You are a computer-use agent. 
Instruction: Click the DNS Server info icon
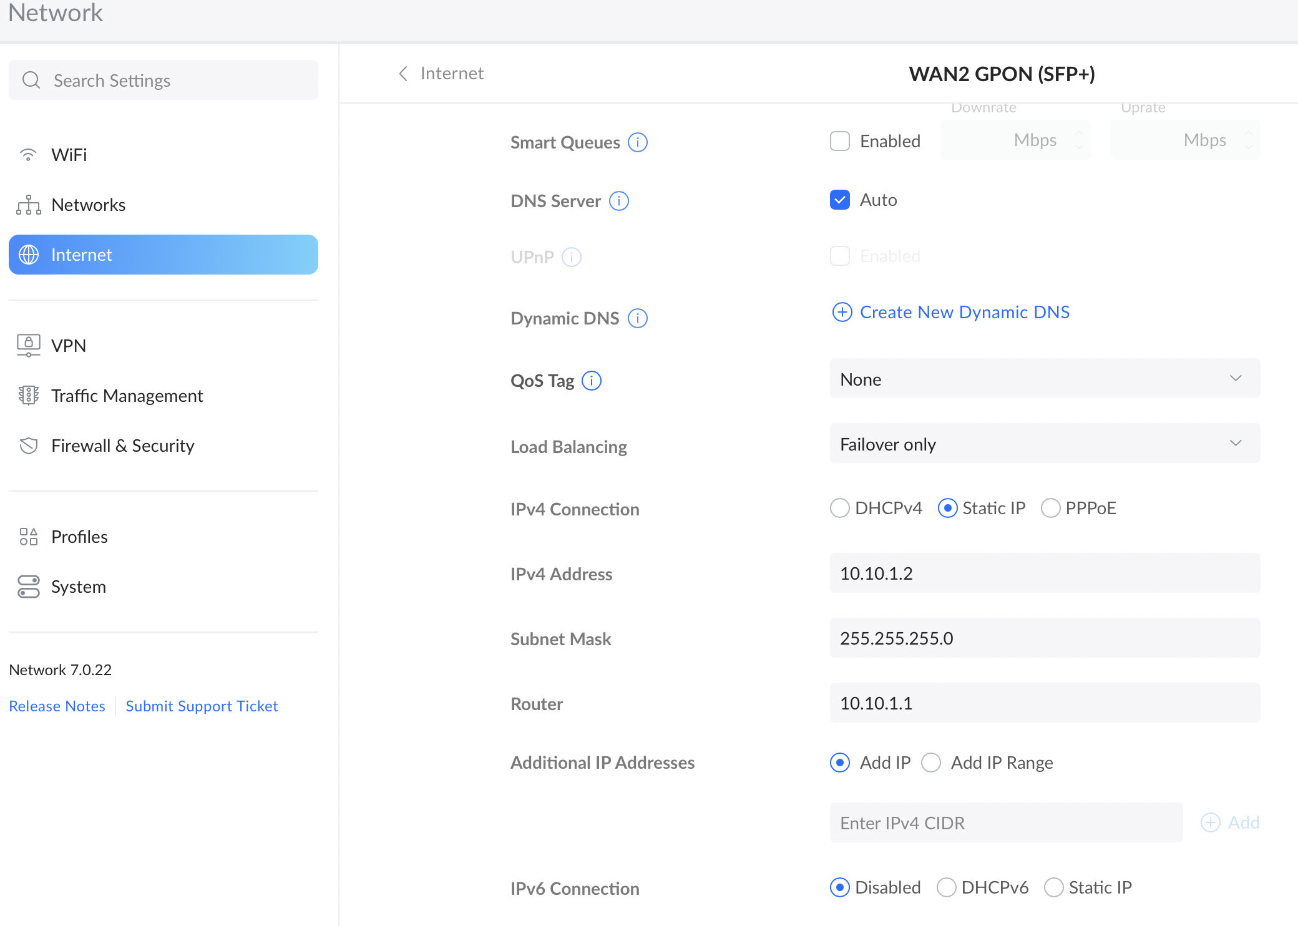pyautogui.click(x=618, y=201)
